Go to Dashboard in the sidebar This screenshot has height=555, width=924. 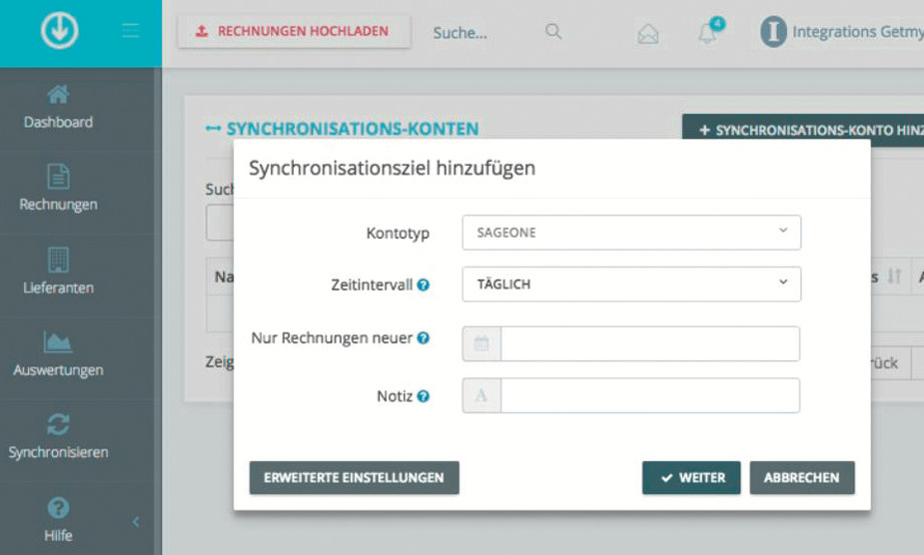tap(58, 108)
